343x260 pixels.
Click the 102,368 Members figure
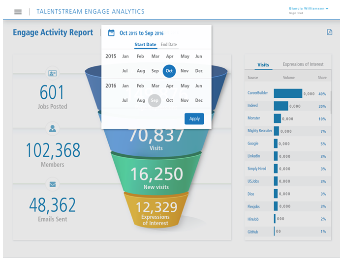pyautogui.click(x=53, y=150)
